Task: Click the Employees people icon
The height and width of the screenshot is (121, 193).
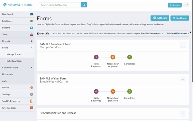Action: tap(32, 21)
